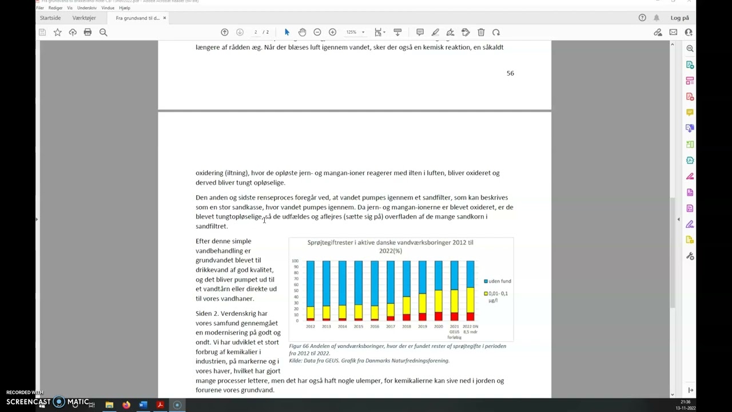Open the Vindue menu

point(108,8)
